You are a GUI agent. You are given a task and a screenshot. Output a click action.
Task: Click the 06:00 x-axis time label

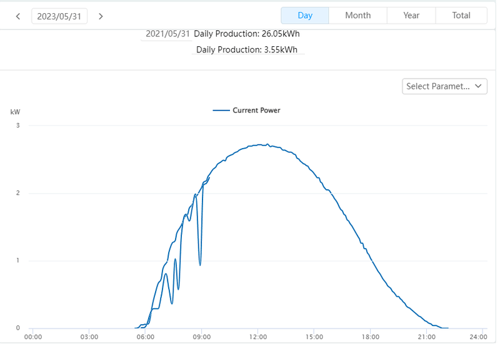pos(145,337)
